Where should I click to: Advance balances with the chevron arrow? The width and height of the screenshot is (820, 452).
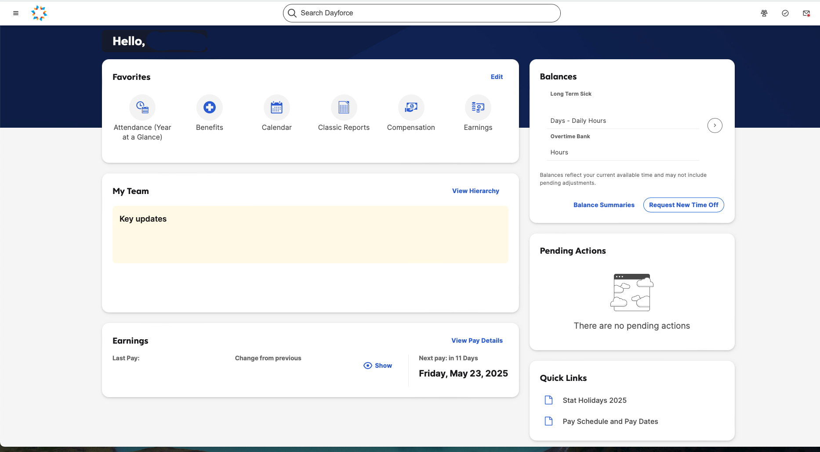point(715,126)
